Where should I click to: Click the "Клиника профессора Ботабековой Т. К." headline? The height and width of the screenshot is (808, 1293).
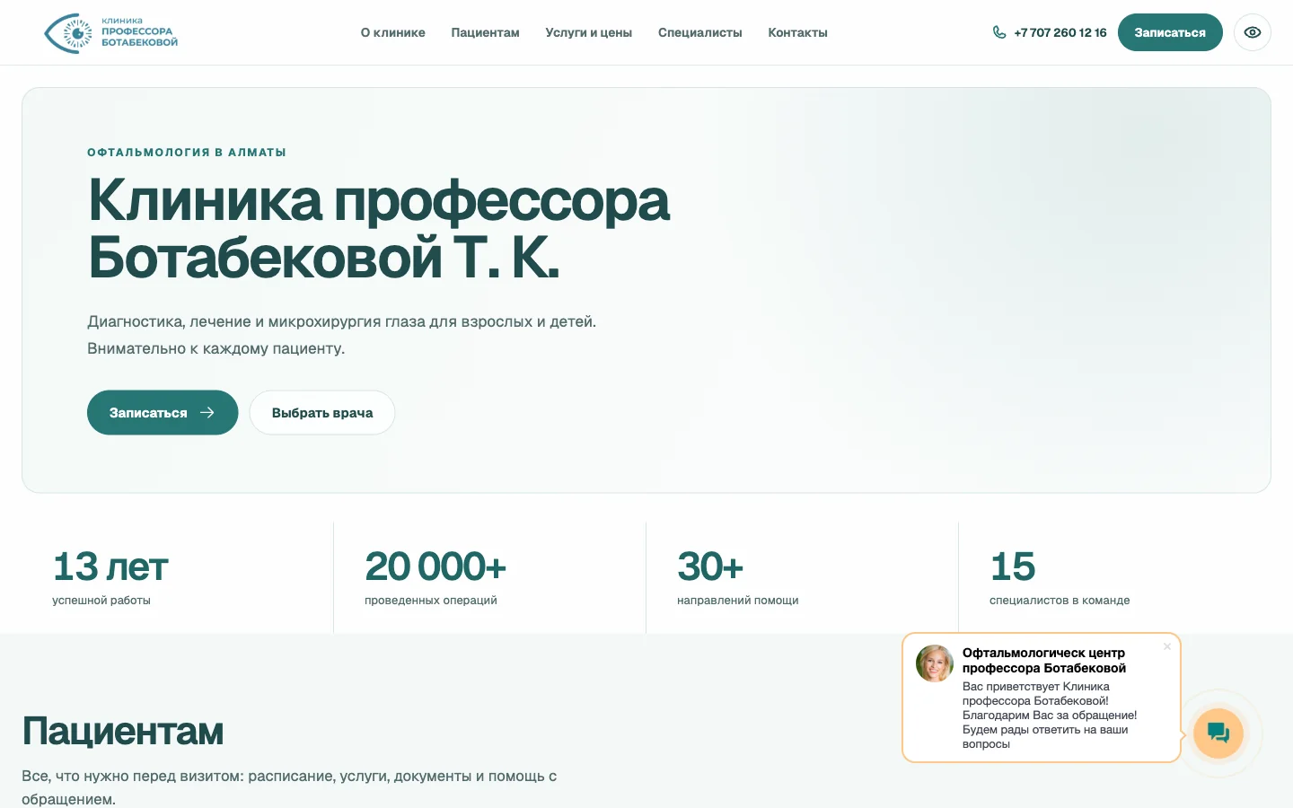point(378,228)
